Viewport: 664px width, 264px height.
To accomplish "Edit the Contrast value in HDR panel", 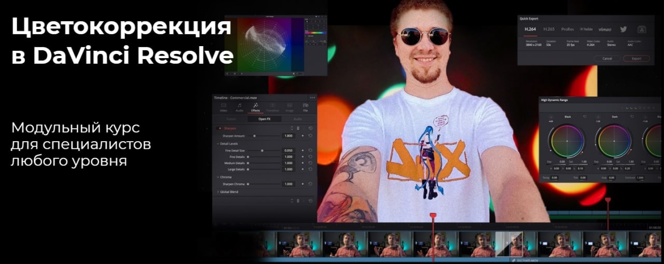I will (x=641, y=177).
